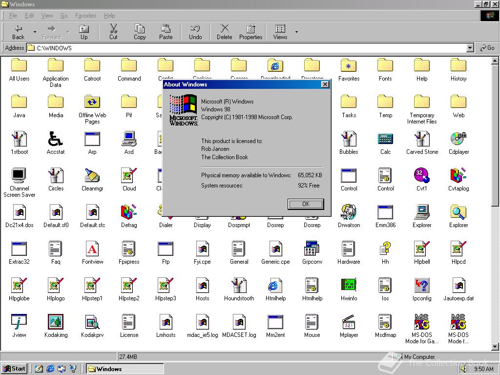Click the Go button beside address bar

487,48
